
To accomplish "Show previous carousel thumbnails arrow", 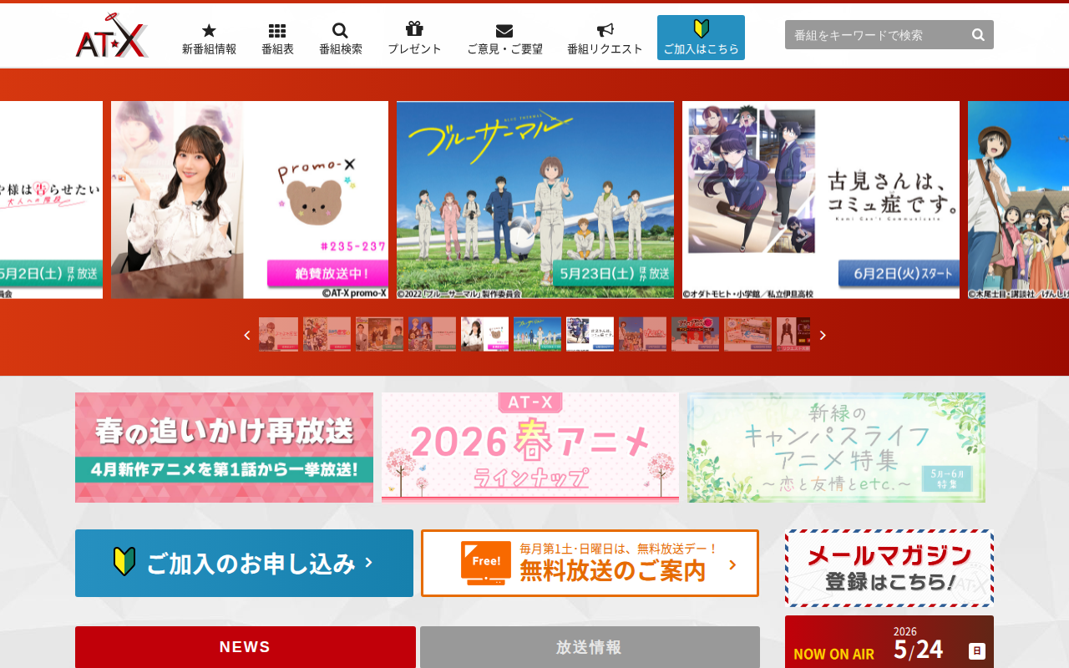I will (247, 335).
